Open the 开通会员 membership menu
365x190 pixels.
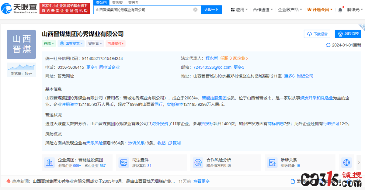[x=320, y=10]
